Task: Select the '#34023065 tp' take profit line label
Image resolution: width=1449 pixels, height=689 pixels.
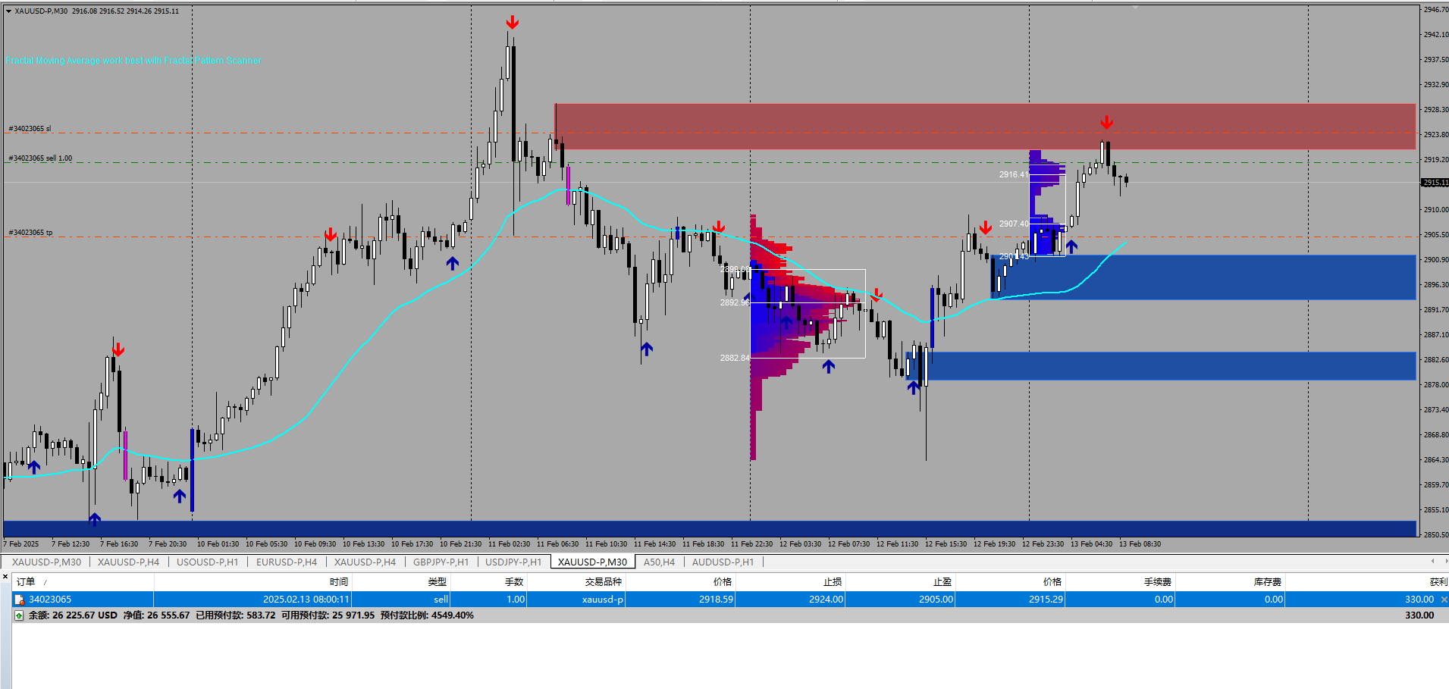Action: point(30,233)
